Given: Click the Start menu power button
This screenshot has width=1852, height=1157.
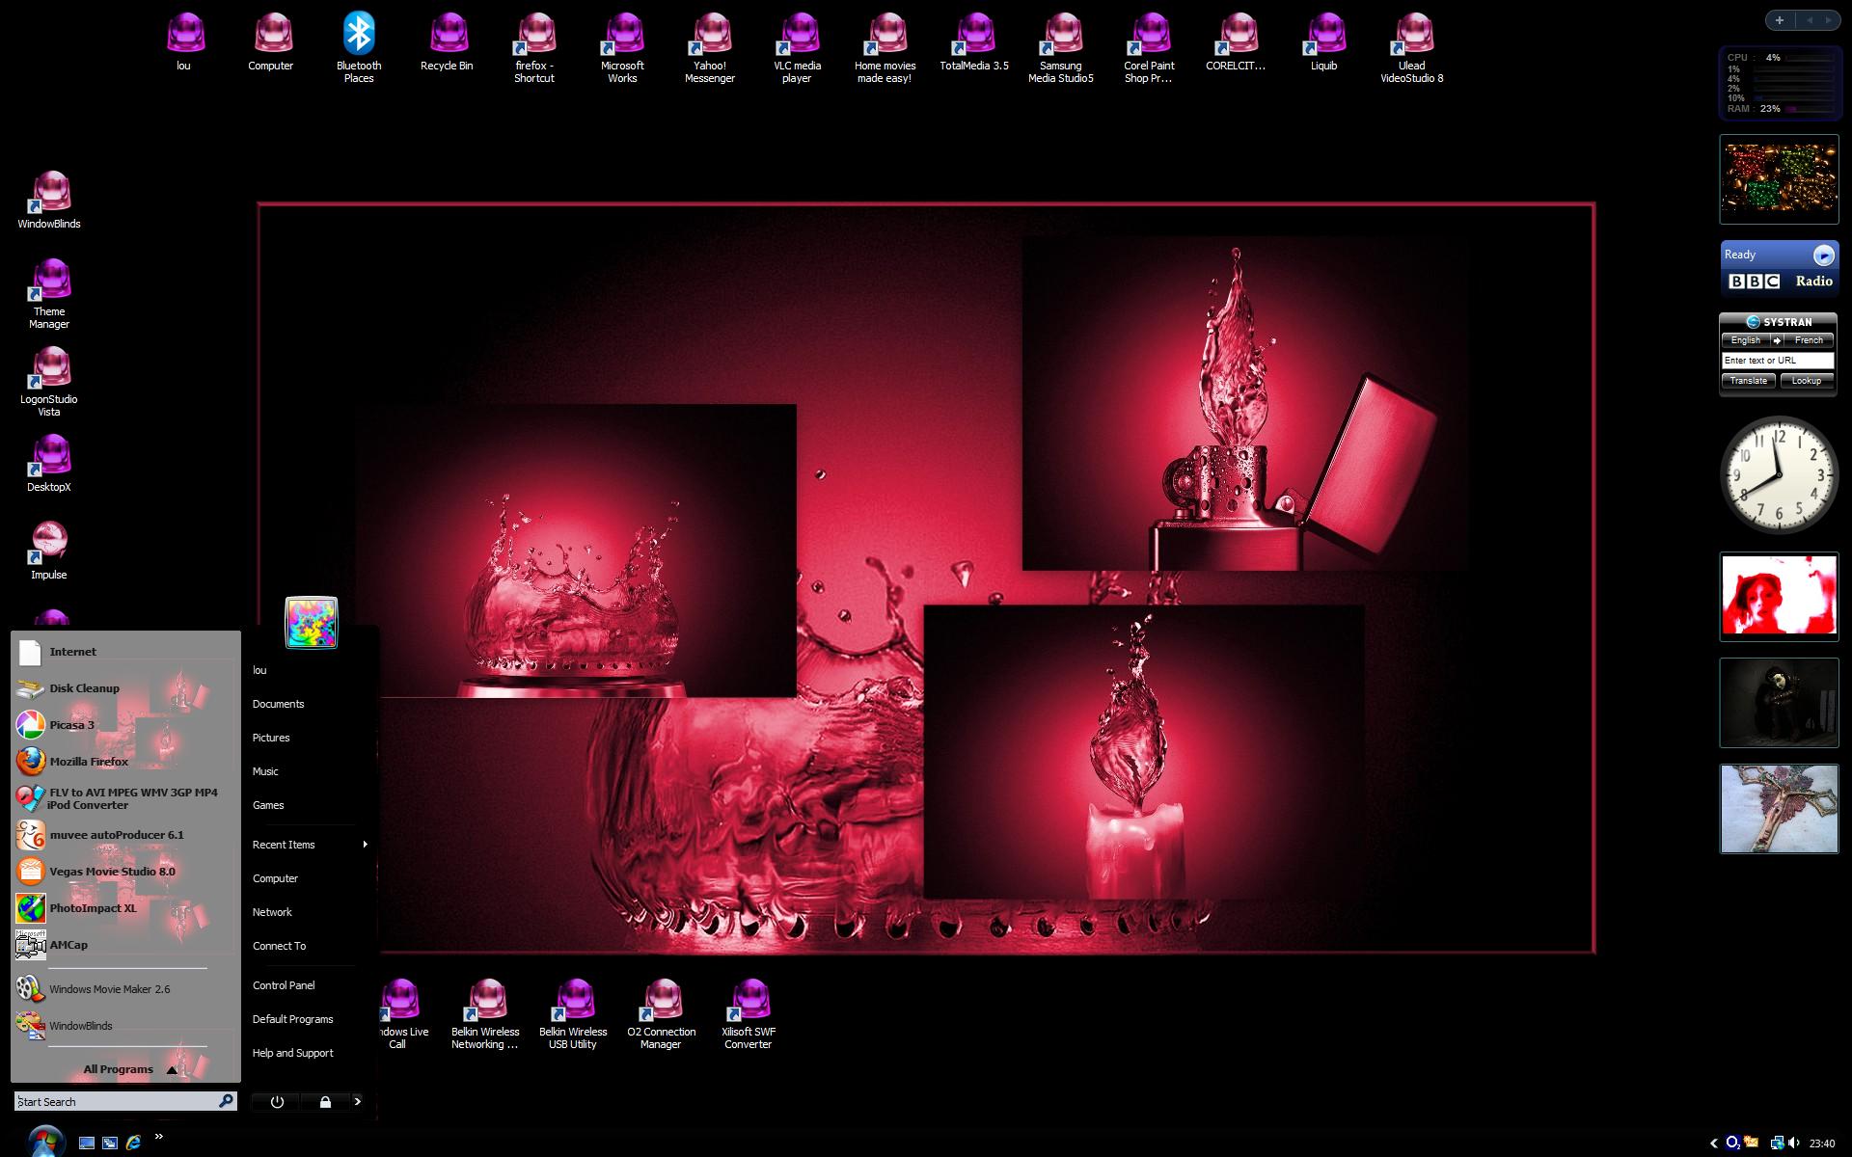Looking at the screenshot, I should coord(277,1102).
